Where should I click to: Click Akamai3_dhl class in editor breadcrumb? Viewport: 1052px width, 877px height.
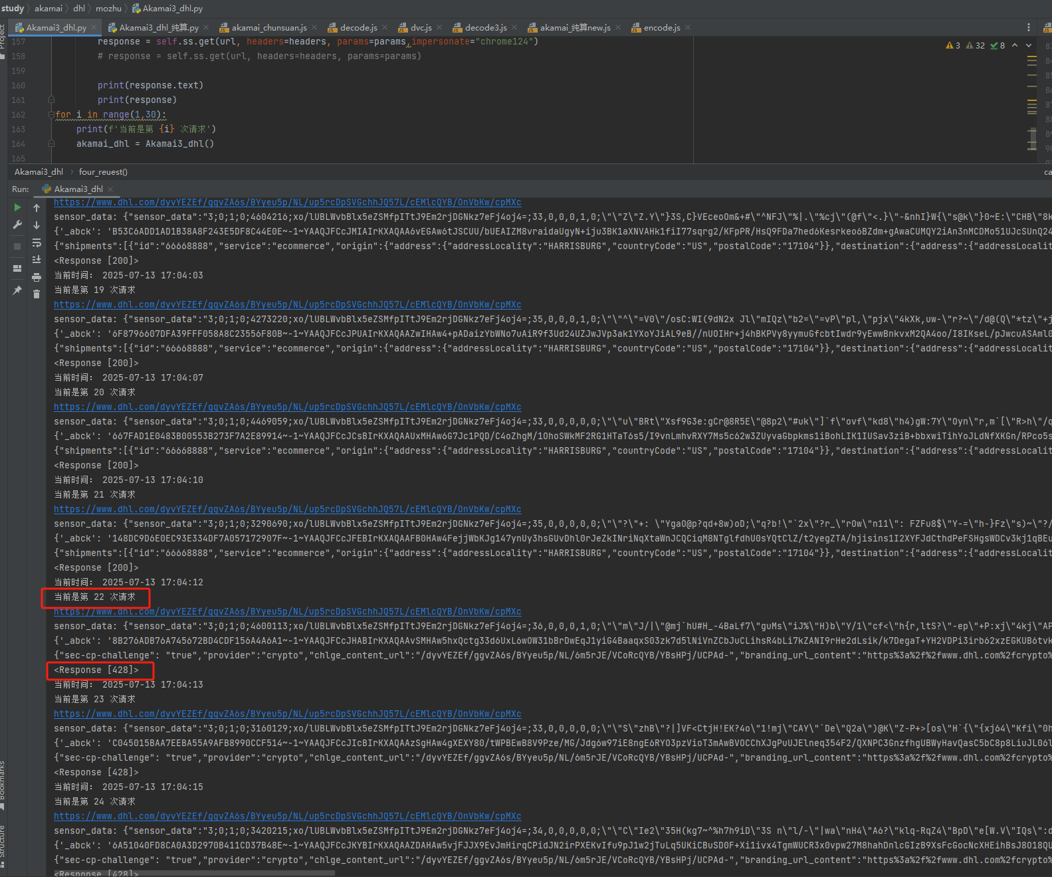point(39,171)
